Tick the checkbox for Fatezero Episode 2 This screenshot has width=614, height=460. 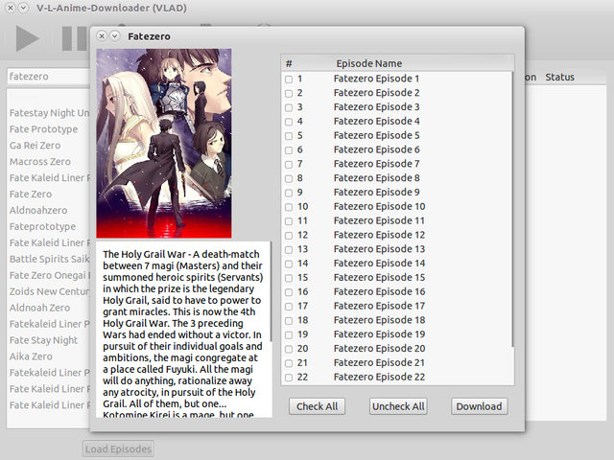(289, 94)
